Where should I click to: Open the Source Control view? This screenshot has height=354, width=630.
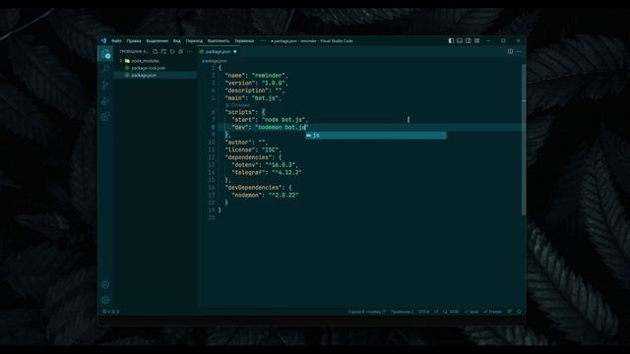(x=105, y=85)
